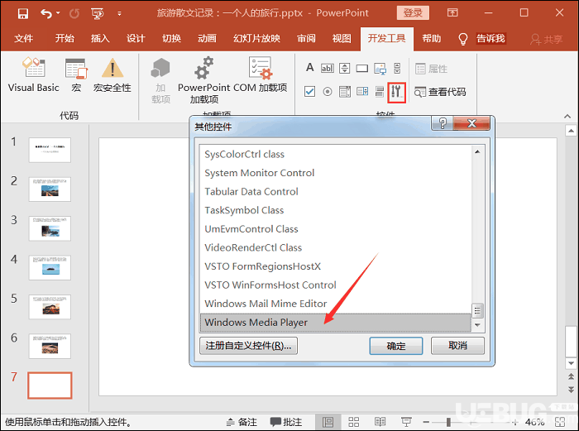579x431 pixels.
Task: Click 注册自定义控件(R)... button
Action: pos(248,346)
